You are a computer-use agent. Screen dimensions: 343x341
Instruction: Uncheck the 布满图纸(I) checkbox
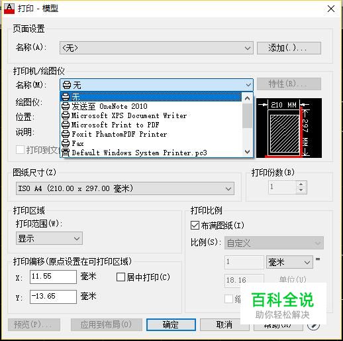click(195, 226)
